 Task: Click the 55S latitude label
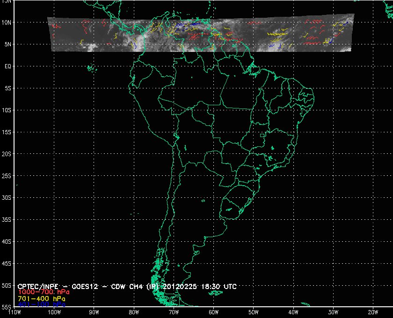pyautogui.click(x=7, y=307)
